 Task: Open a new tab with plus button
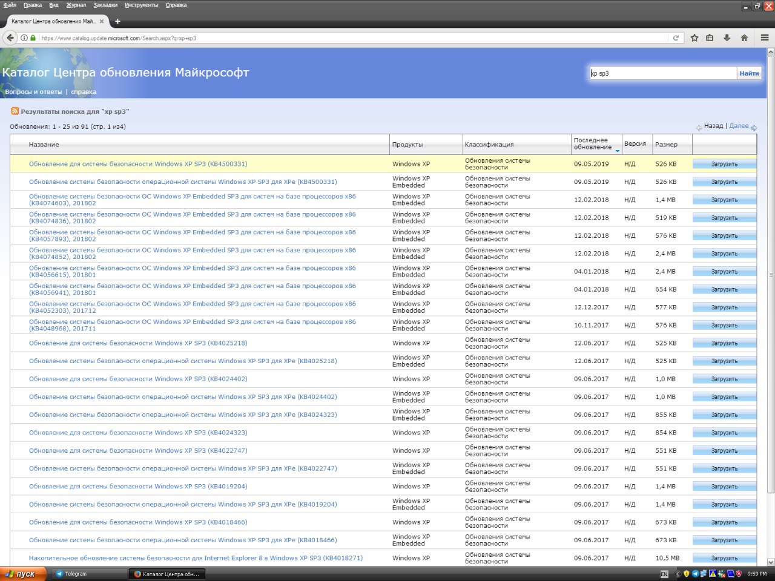click(117, 21)
